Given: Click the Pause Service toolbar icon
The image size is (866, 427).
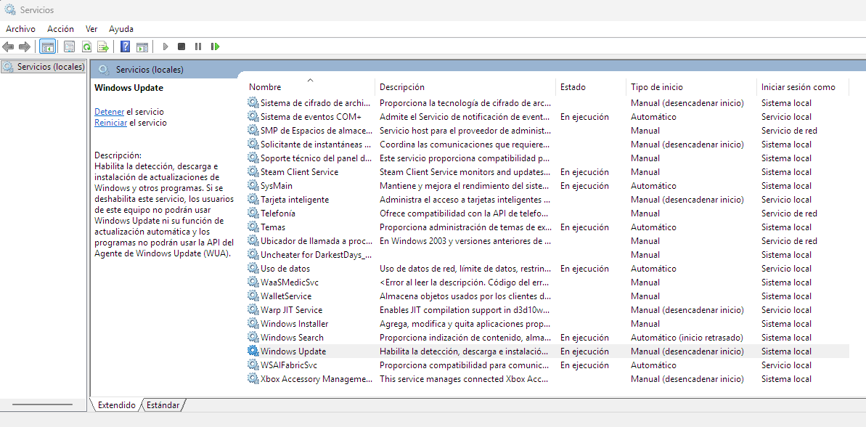Looking at the screenshot, I should 198,46.
